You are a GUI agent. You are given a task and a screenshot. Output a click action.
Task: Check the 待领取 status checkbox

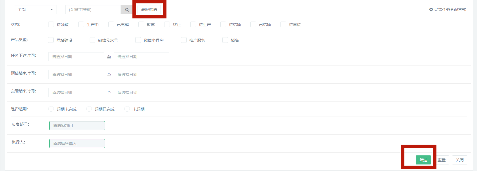pos(51,25)
